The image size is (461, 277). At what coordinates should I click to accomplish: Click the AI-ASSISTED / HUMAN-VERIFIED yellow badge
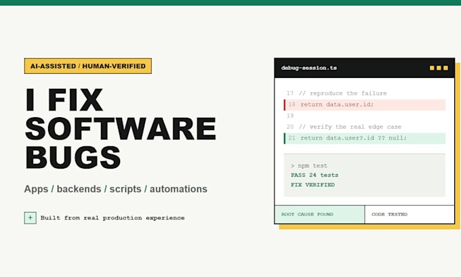88,66
